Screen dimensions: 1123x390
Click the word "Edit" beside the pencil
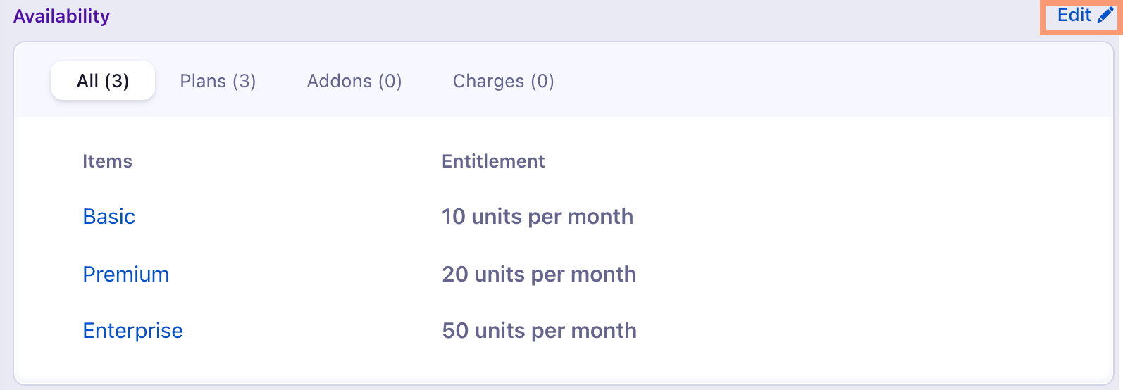click(x=1074, y=15)
